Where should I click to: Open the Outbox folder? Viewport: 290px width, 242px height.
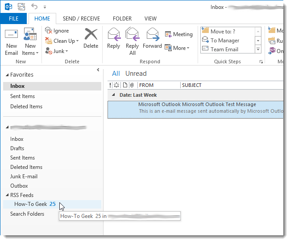19,186
